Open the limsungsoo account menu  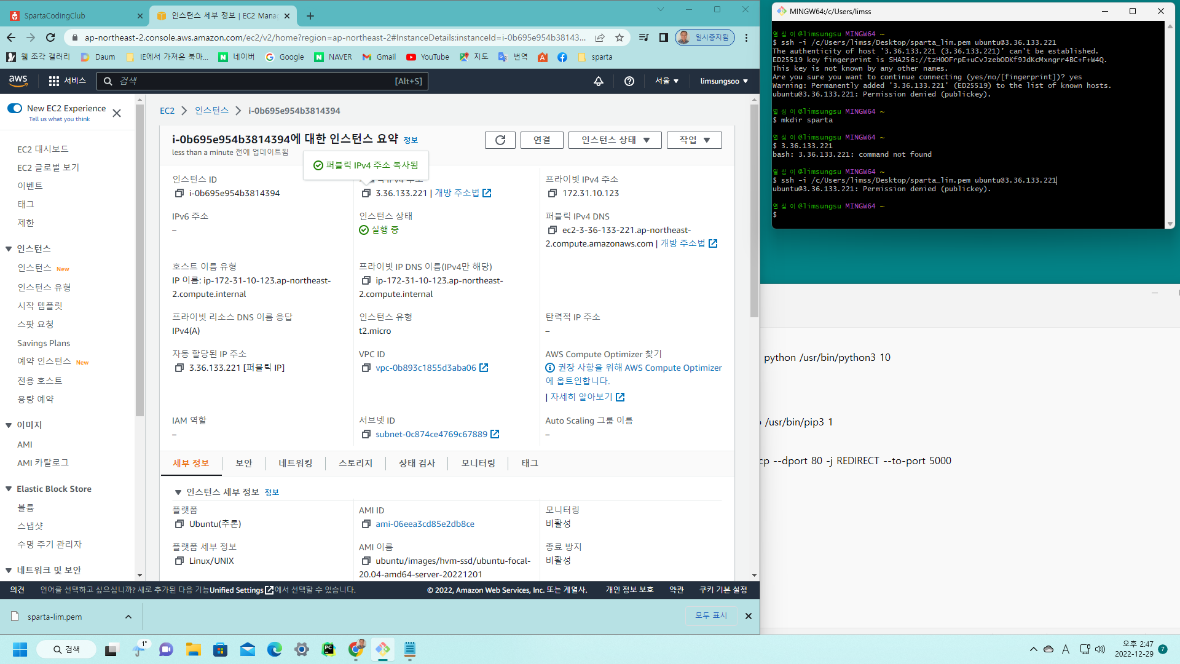[724, 81]
